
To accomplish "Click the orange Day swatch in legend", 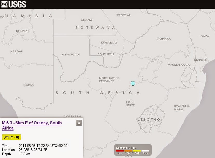I will click(x=128, y=151).
